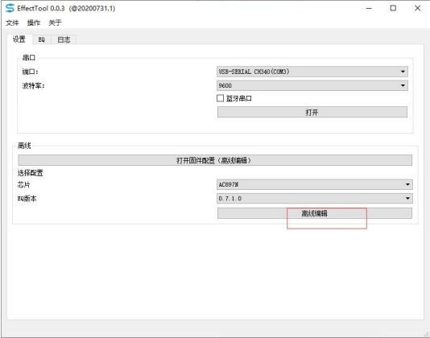Switch to the 日志 log tab
Viewport: 430px width, 338px height.
click(x=64, y=39)
